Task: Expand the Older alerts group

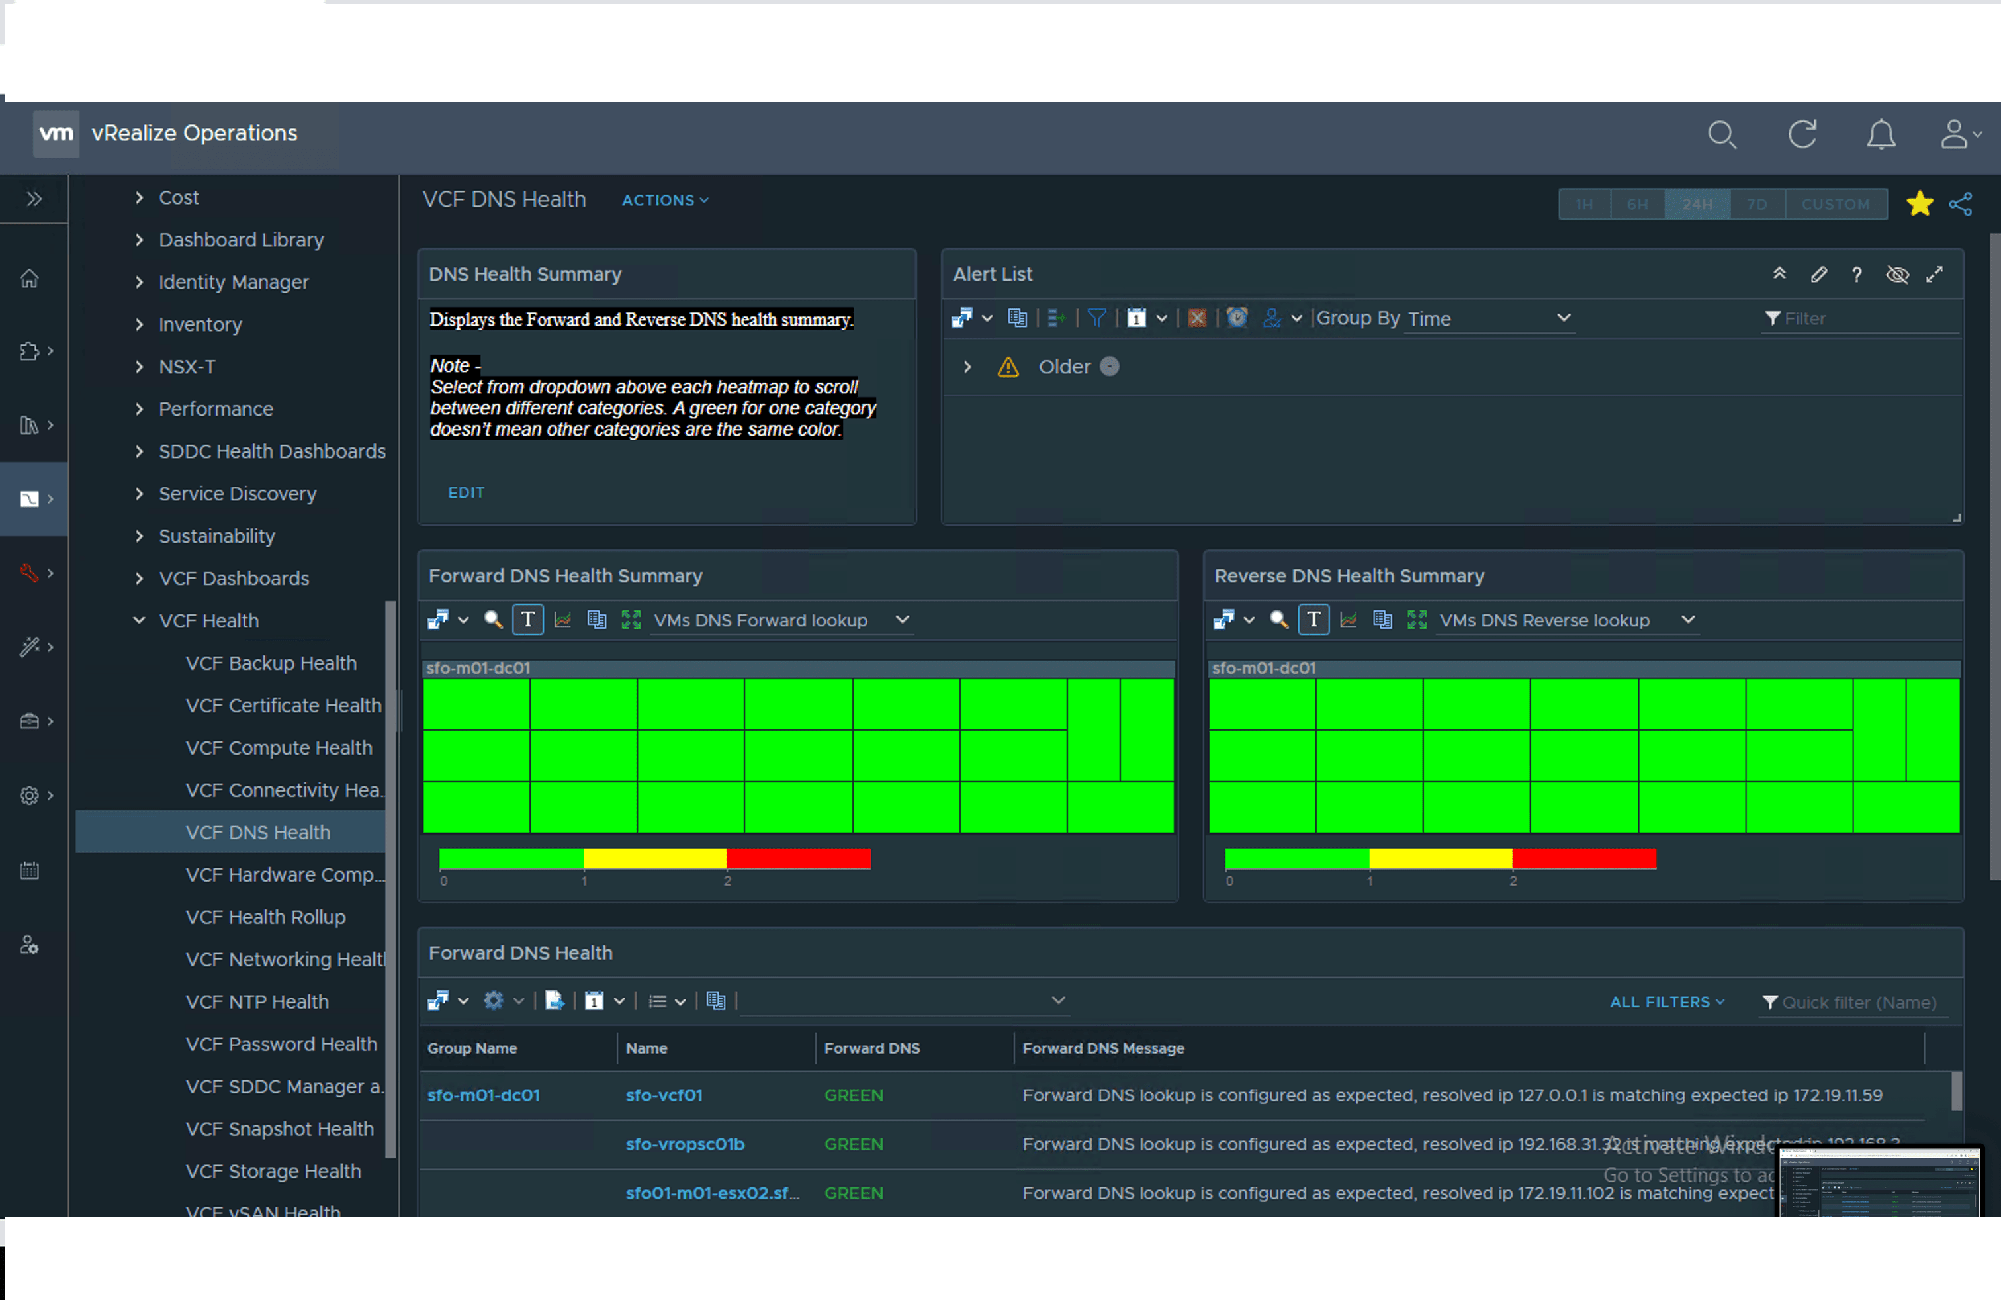Action: pyautogui.click(x=967, y=367)
